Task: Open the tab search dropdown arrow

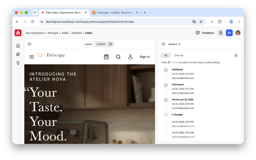Action: pyautogui.click(x=35, y=13)
